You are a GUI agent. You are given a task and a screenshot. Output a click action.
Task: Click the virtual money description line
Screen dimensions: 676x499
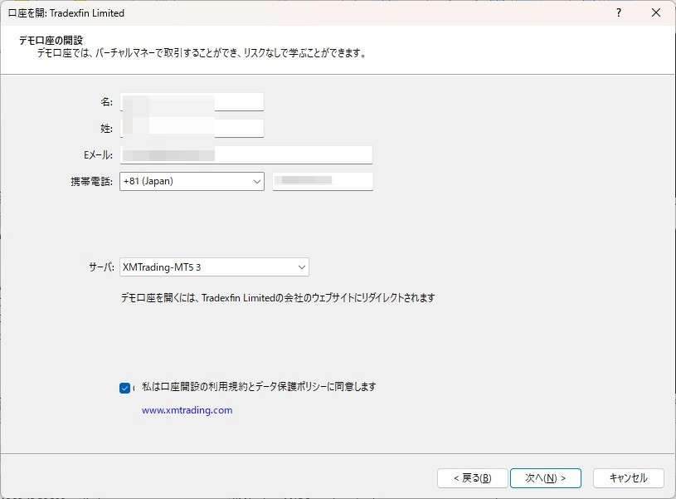pyautogui.click(x=202, y=53)
